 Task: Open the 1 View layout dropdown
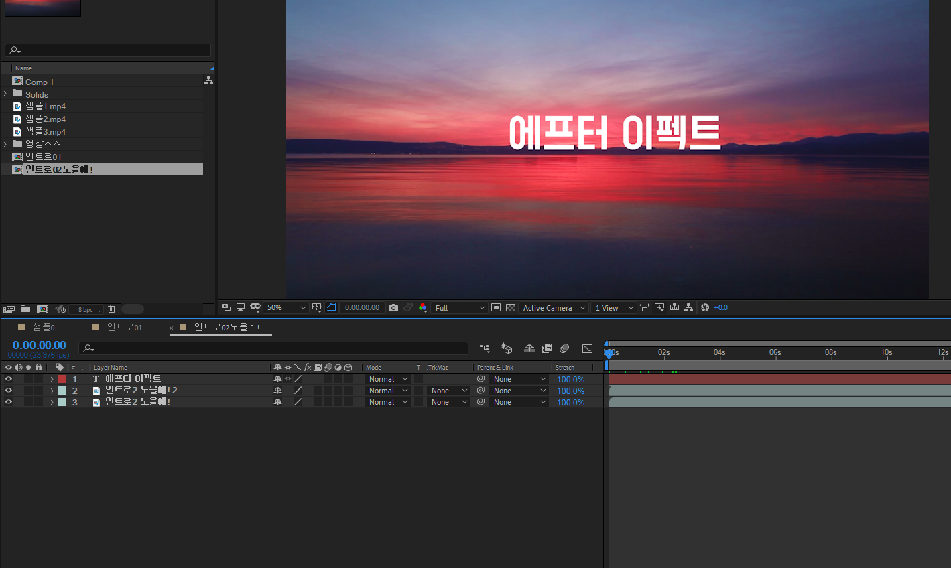[x=614, y=307]
